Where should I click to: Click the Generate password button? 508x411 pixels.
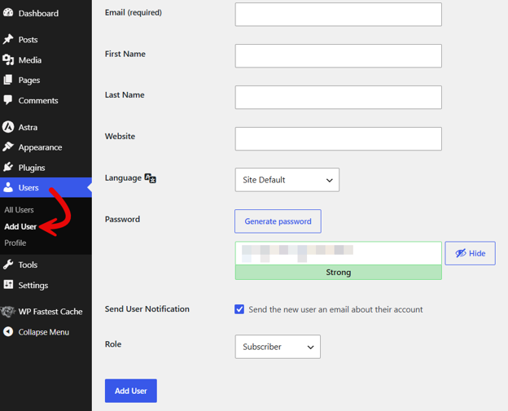pyautogui.click(x=278, y=221)
